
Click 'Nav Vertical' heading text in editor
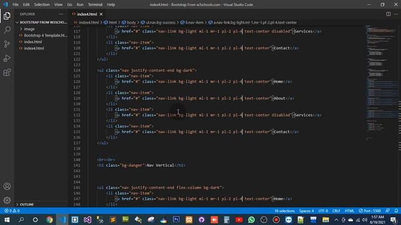tap(160, 165)
